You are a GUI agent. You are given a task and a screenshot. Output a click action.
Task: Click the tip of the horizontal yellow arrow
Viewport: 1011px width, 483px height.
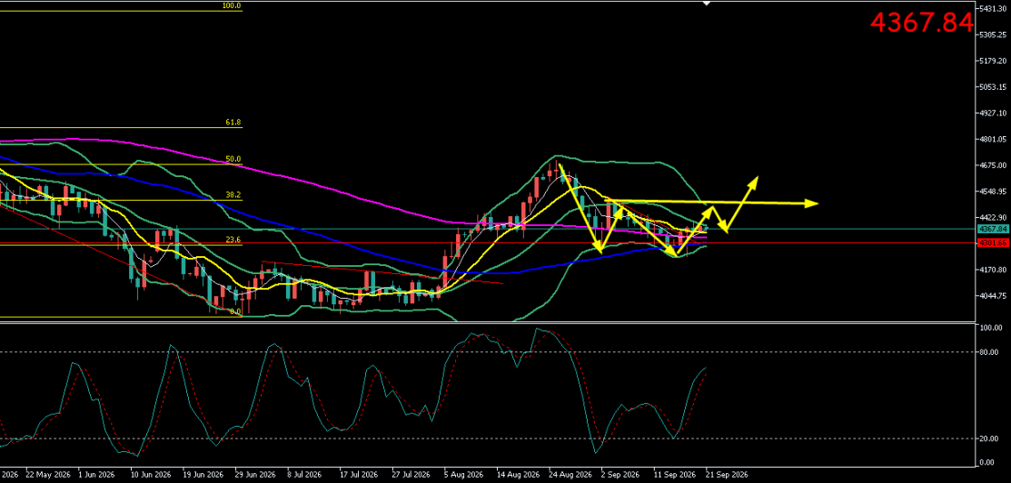coord(816,203)
